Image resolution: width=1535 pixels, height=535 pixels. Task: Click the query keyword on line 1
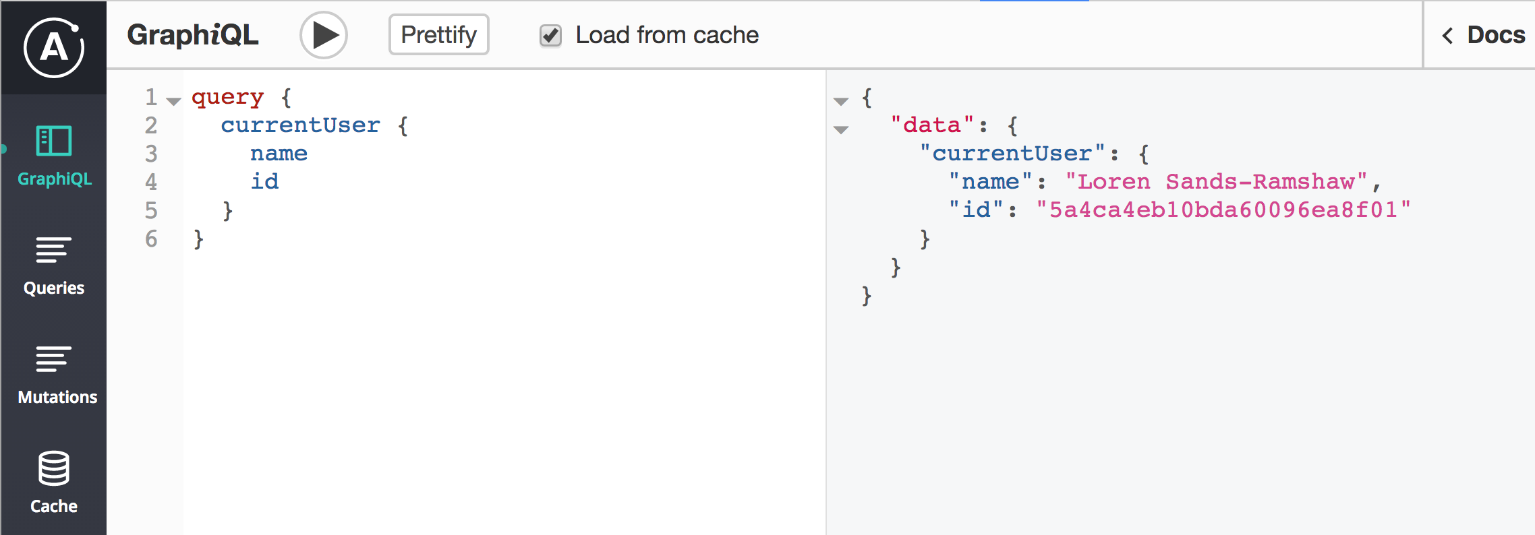pyautogui.click(x=227, y=98)
